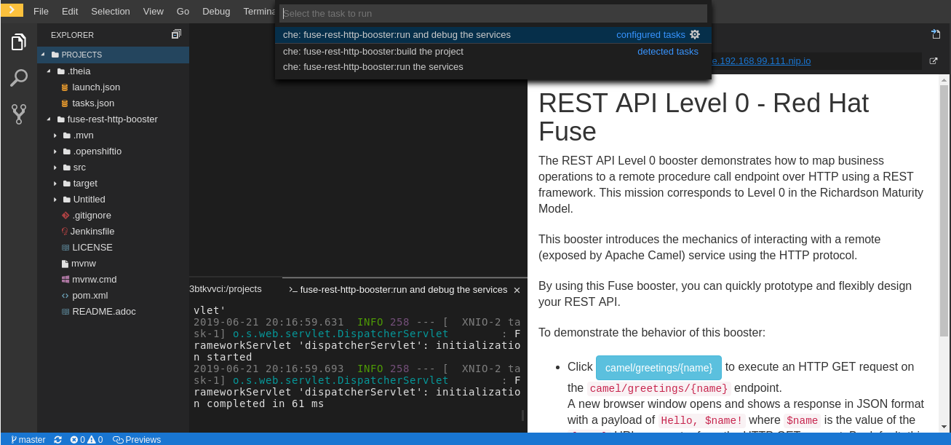Image resolution: width=951 pixels, height=445 pixels.
Task: Open preview in external browser via external-link icon
Action: [x=934, y=61]
